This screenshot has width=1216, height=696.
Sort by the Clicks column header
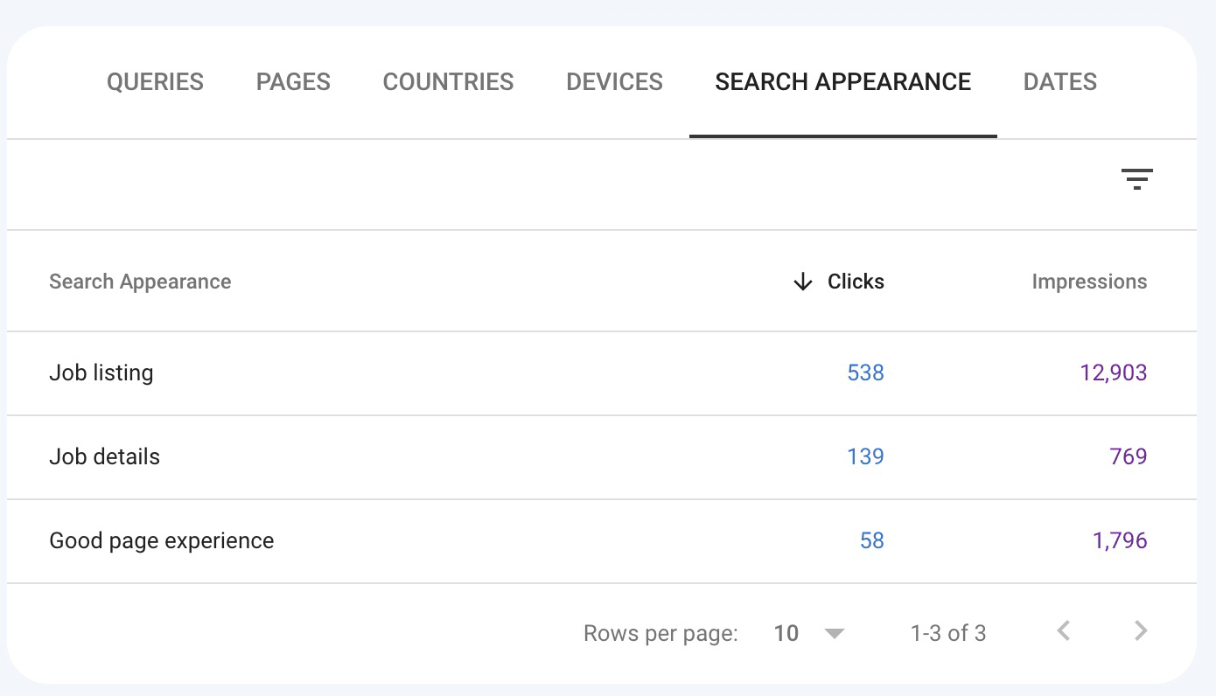(x=856, y=282)
